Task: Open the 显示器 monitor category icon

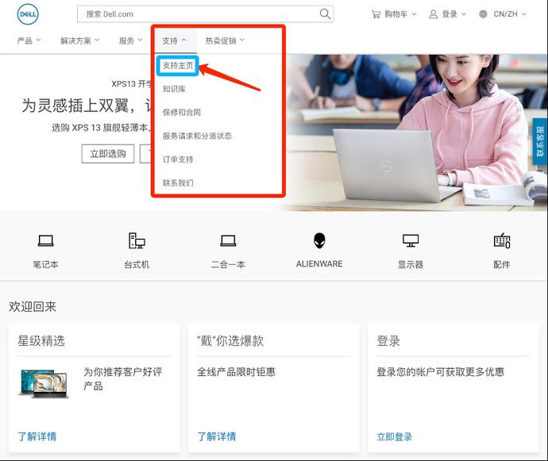Action: pyautogui.click(x=411, y=240)
